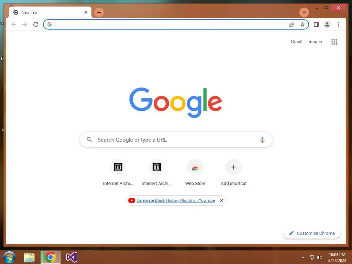352x264 pixels.
Task: Start voice search with the microphone icon
Action: pyautogui.click(x=262, y=140)
